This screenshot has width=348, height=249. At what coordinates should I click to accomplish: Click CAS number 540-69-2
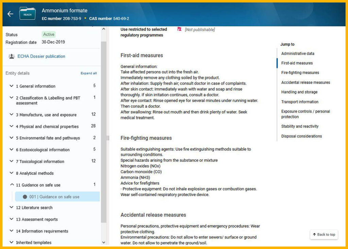[x=109, y=18]
